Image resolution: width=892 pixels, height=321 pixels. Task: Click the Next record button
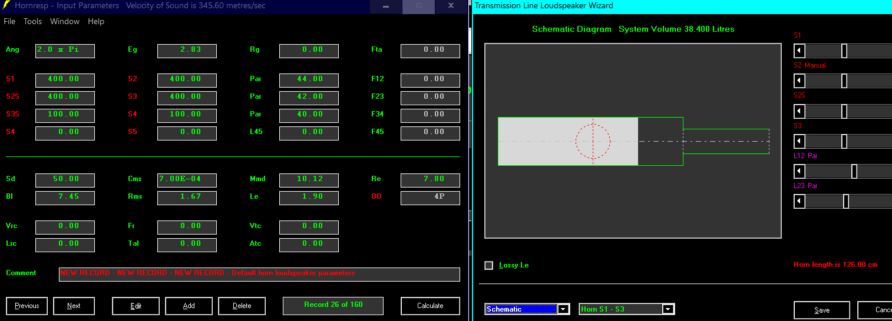coord(74,306)
